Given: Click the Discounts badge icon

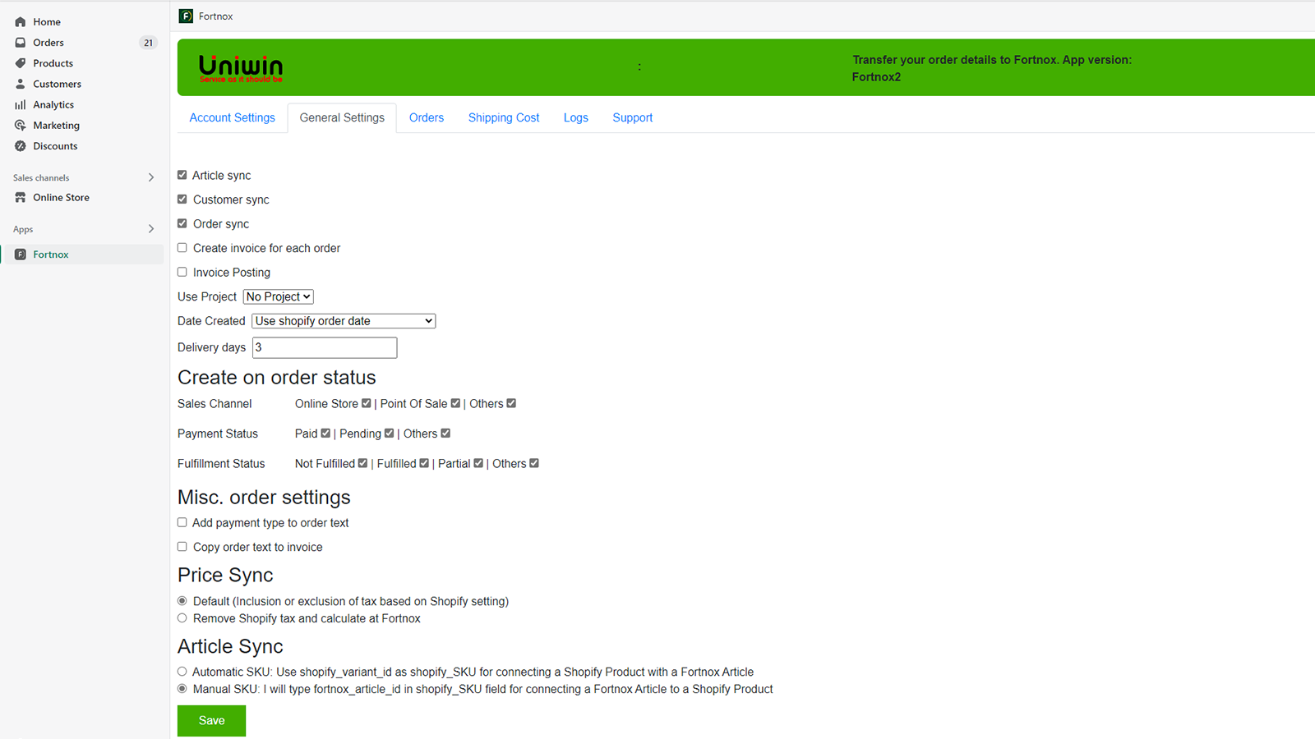Looking at the screenshot, I should tap(21, 146).
